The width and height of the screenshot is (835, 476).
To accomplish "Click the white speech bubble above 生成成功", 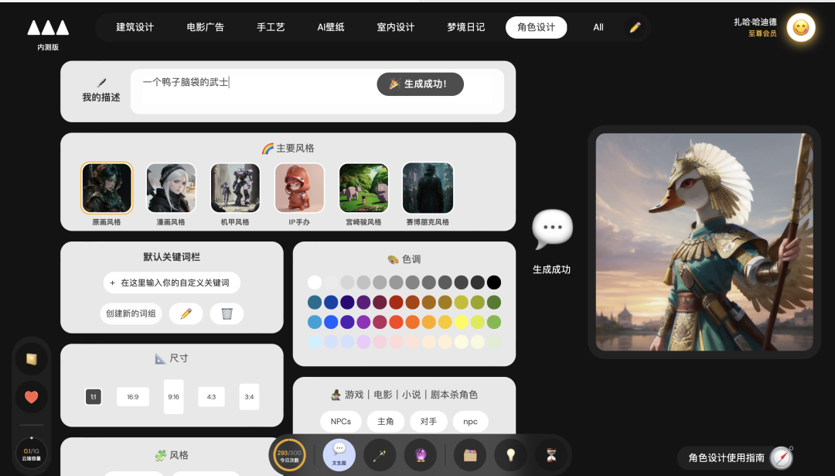I will pyautogui.click(x=552, y=228).
